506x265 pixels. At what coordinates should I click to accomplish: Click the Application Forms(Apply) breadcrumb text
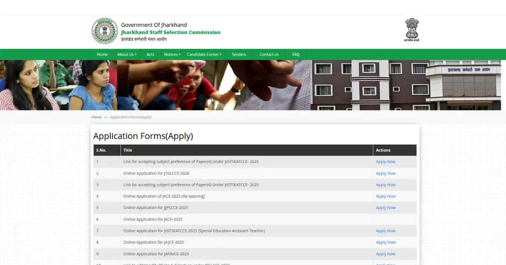(131, 117)
